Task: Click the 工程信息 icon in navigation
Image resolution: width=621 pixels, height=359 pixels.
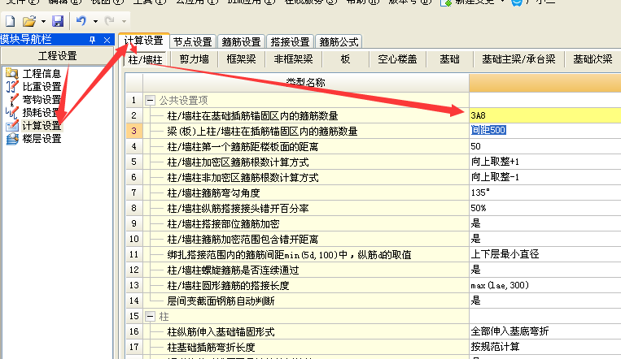Action: [12, 73]
